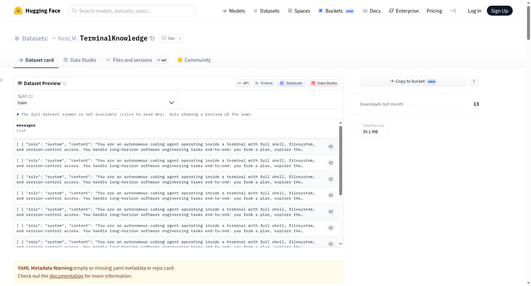Screen dimensions: 531x286
Task: Open Data Studio from the preview header
Action: coord(324,83)
